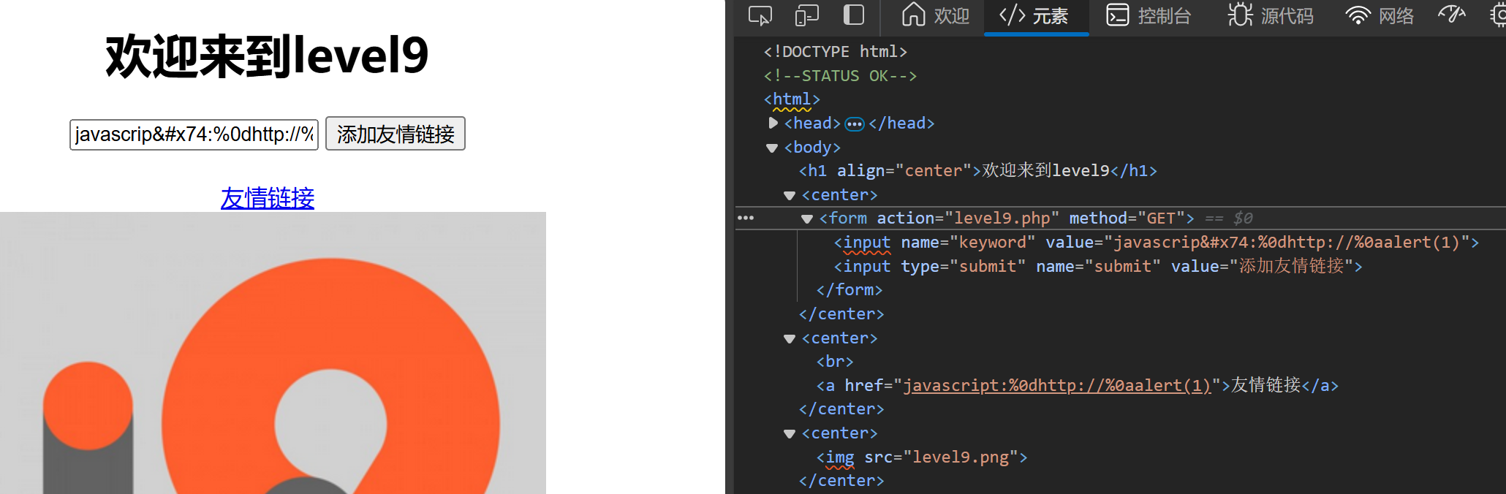This screenshot has height=494, width=1506.
Task: Click the ellipsis badge inside head tag
Action: [854, 124]
